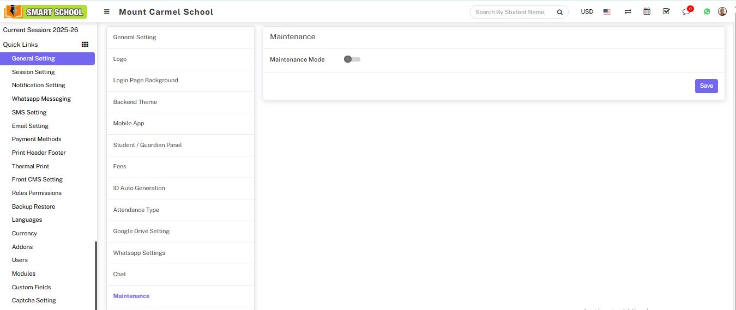Open Quick Links grid icon

[85, 45]
